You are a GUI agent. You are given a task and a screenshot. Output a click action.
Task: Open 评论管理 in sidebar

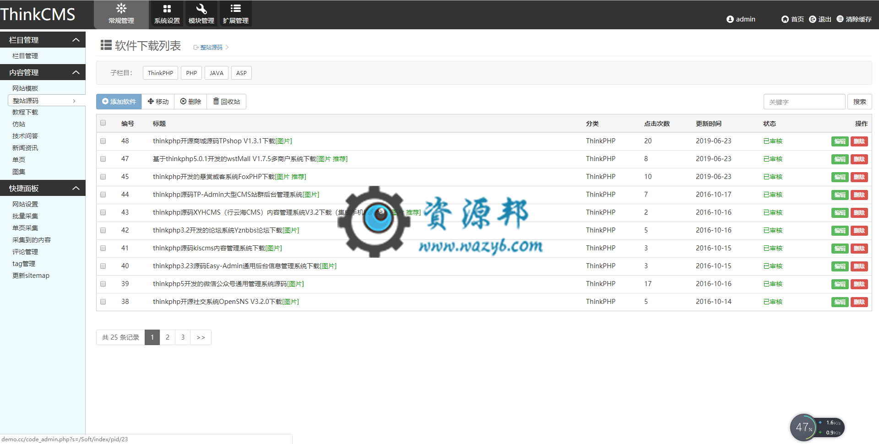click(x=25, y=252)
